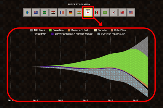
Task: Toggle the Minecraft, But legend entry
Action: coord(79,30)
